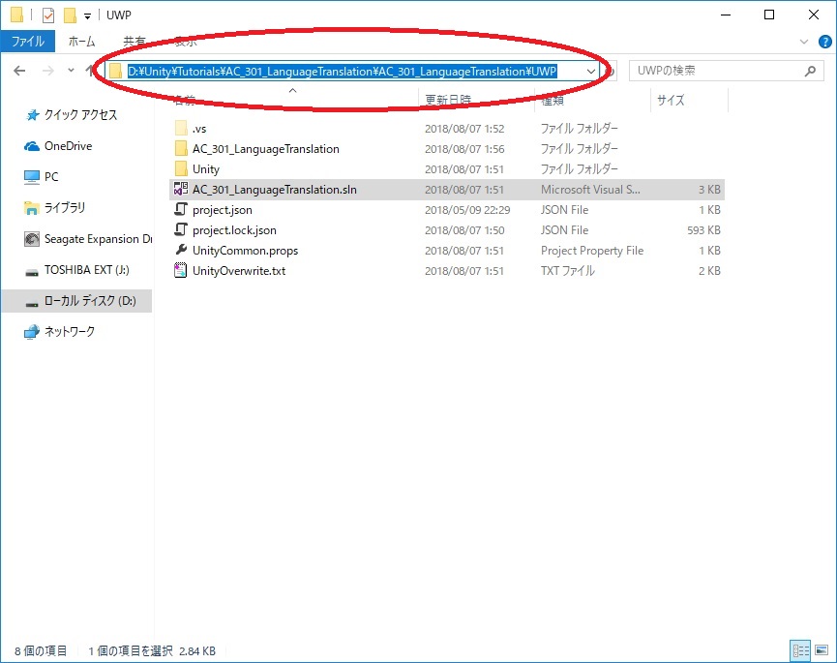Viewport: 837px width, 663px height.
Task: Click the UnityCommon.props wrench icon
Action: point(181,250)
